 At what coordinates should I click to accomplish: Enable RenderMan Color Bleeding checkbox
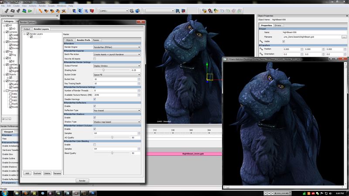click(x=95, y=144)
